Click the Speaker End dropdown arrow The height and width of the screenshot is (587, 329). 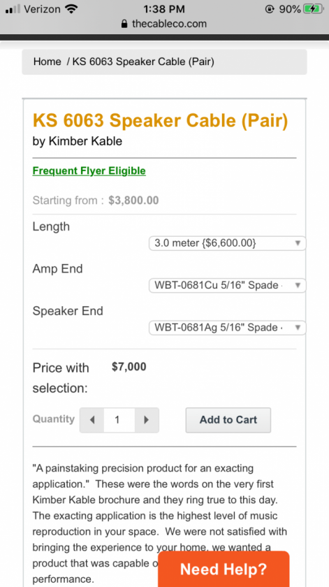[x=298, y=328]
